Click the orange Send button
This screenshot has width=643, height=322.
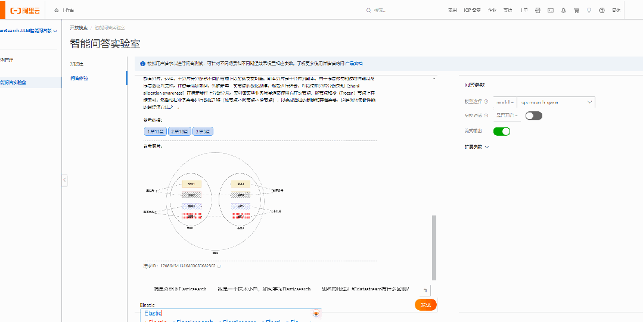point(425,305)
